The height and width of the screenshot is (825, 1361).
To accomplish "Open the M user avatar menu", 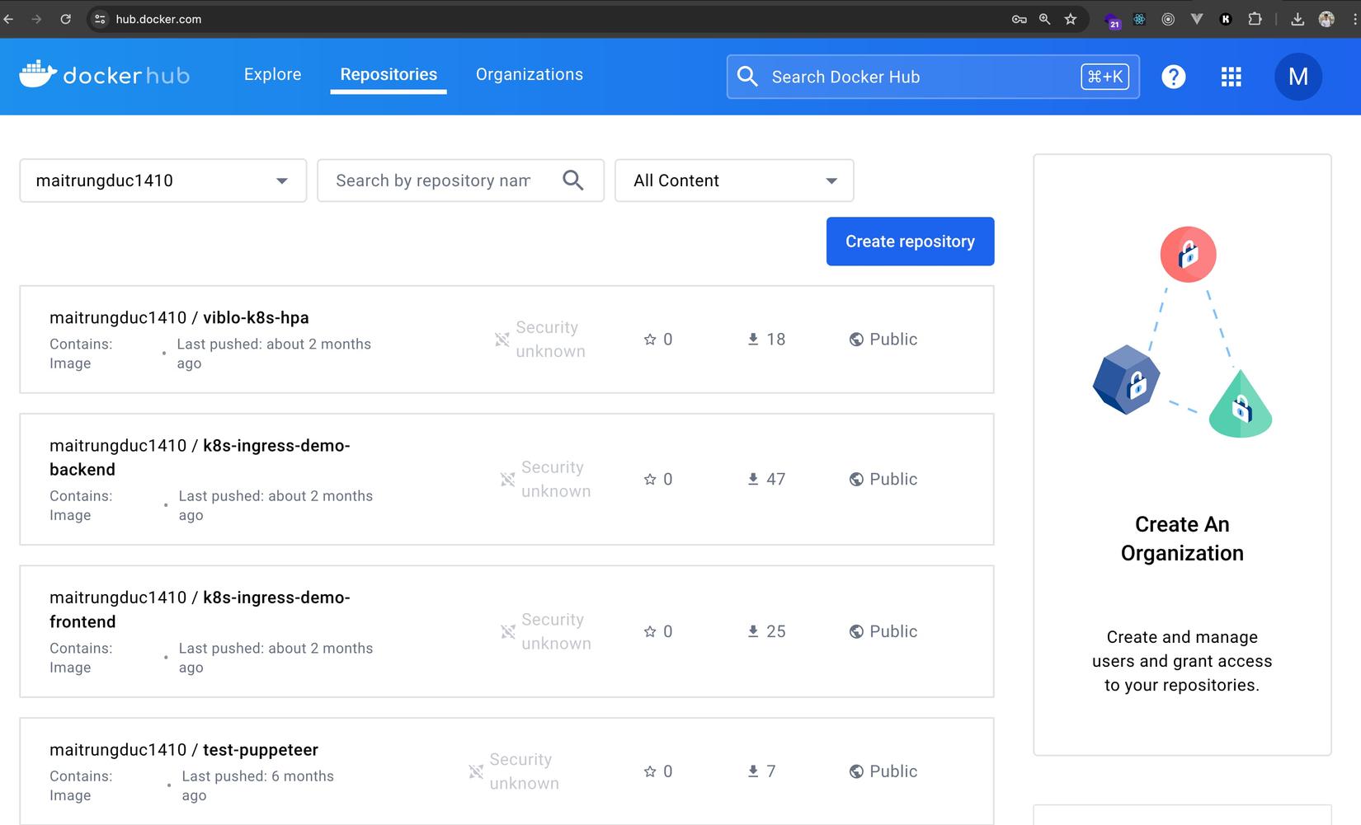I will 1298,77.
